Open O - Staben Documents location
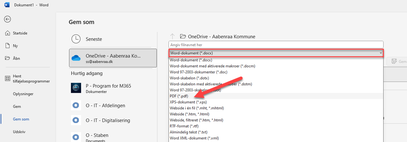The height and width of the screenshot is (142, 407). tap(113, 137)
